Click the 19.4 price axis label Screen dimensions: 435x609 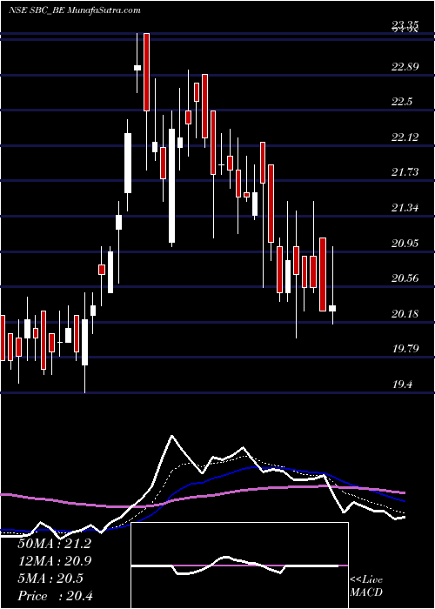point(402,385)
